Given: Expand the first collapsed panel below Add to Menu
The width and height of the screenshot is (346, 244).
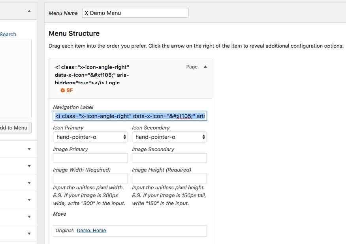Looking at the screenshot, I should (x=29, y=149).
